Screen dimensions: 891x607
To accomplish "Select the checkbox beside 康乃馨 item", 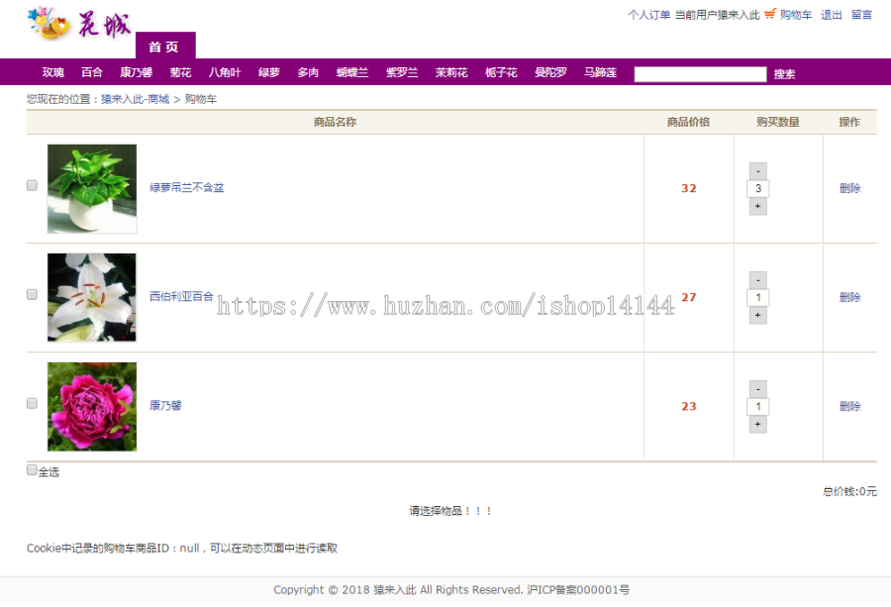I will pyautogui.click(x=31, y=405).
